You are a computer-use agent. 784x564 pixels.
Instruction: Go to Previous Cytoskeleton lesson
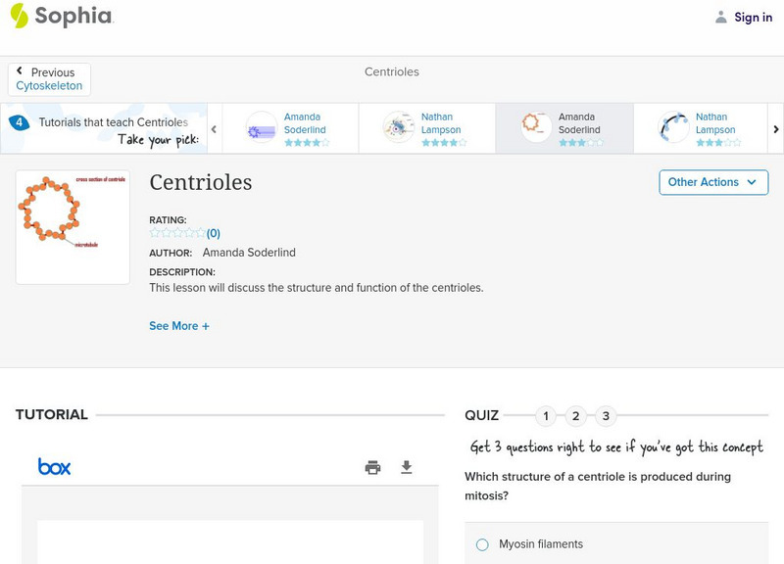point(49,79)
